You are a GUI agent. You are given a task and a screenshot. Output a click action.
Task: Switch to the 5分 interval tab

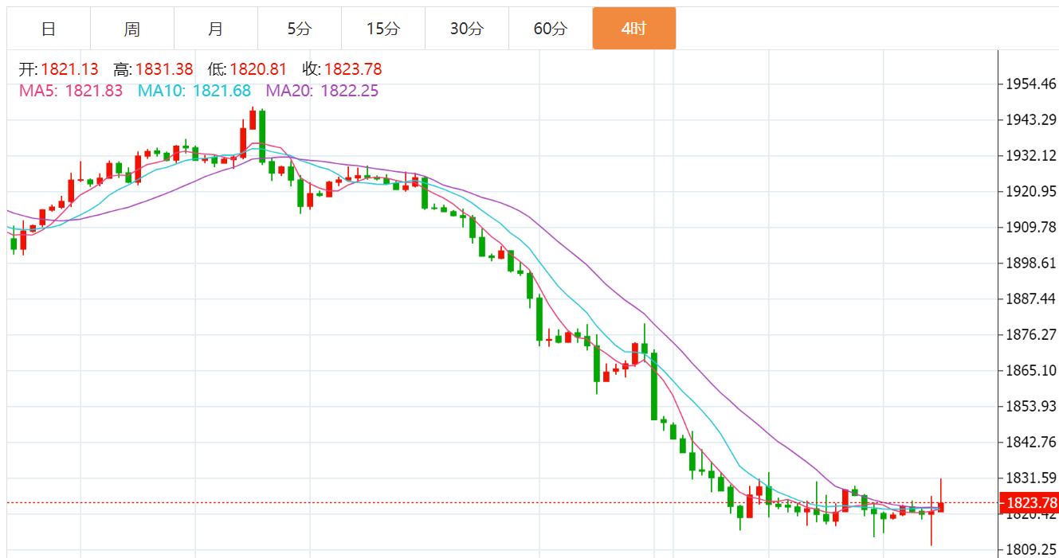point(300,29)
